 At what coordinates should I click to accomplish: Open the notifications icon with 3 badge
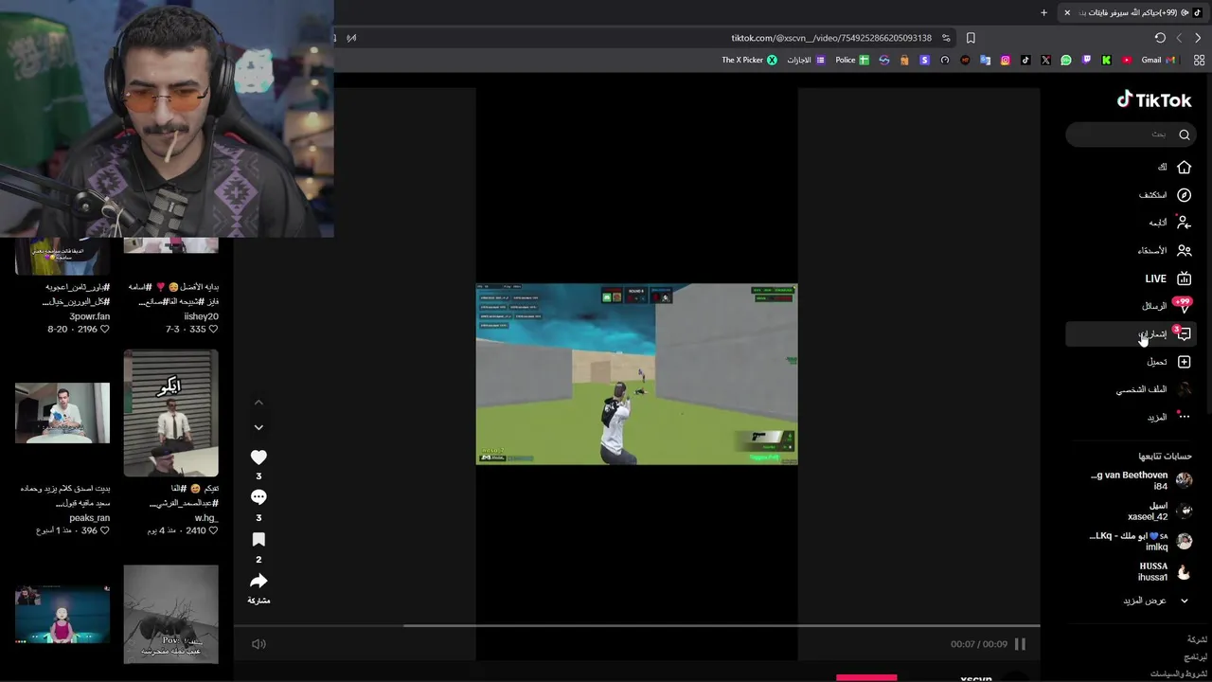point(1183,333)
